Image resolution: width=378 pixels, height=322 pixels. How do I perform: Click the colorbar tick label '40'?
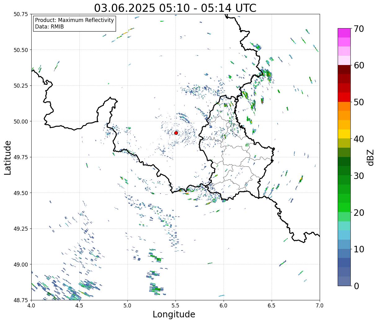point(359,139)
